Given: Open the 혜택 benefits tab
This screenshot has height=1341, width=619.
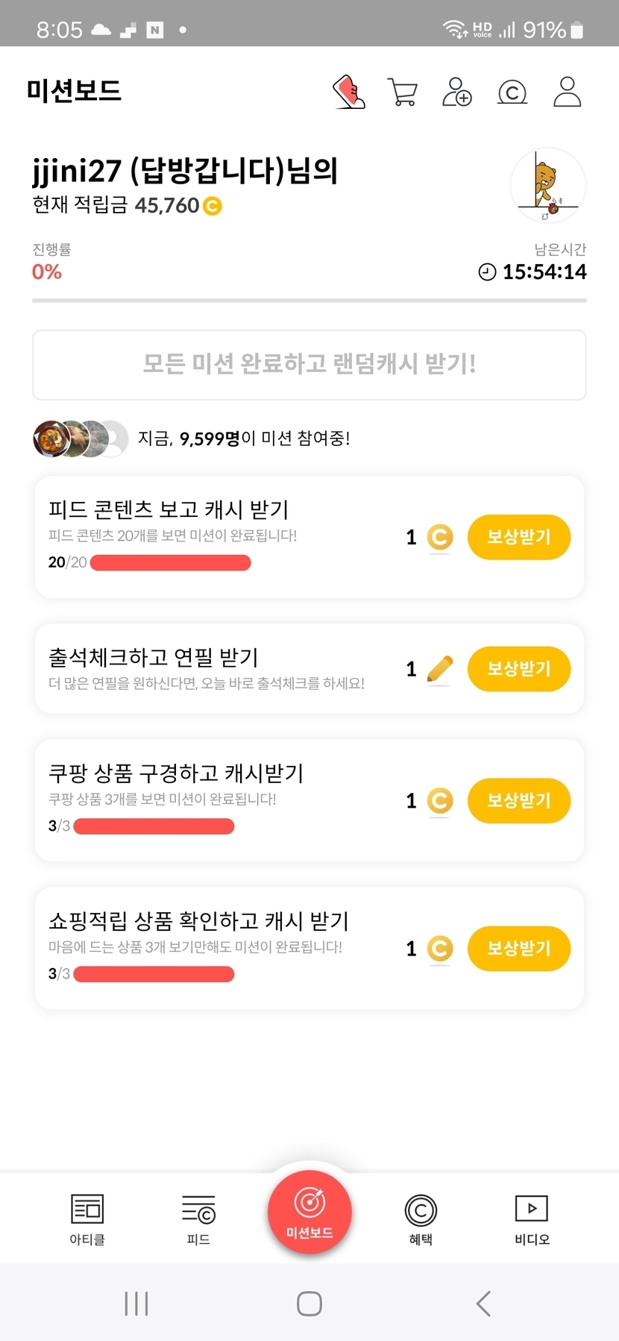Looking at the screenshot, I should [421, 1219].
